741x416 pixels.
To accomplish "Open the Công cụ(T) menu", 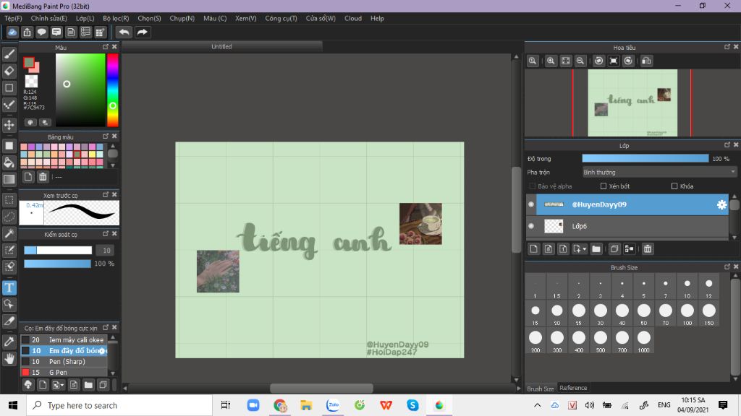I will tap(281, 18).
